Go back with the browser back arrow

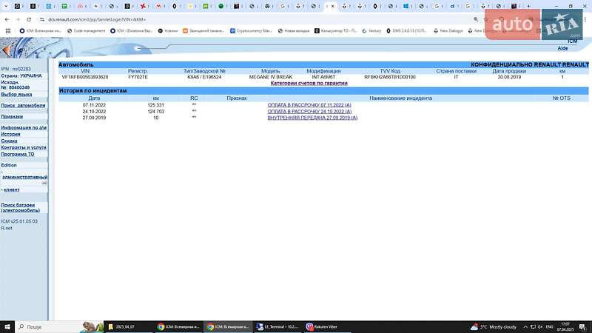[7, 19]
